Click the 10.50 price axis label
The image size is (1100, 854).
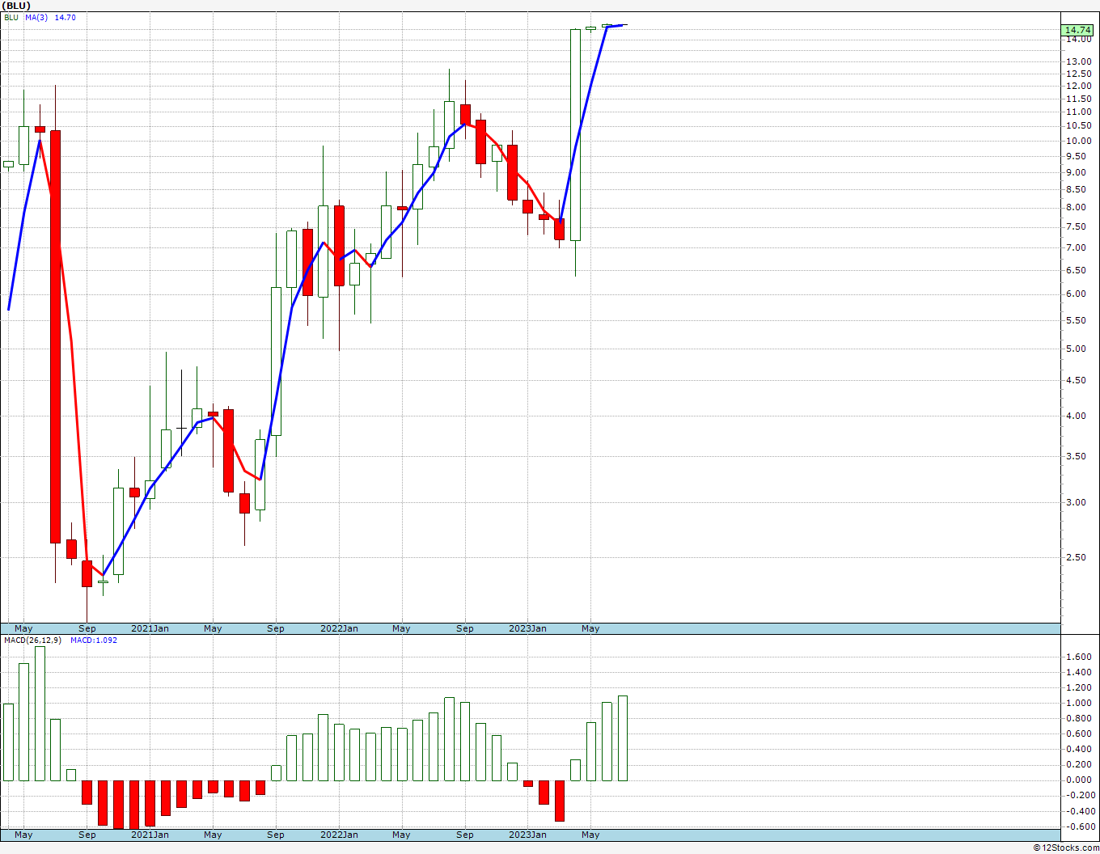[x=1078, y=126]
